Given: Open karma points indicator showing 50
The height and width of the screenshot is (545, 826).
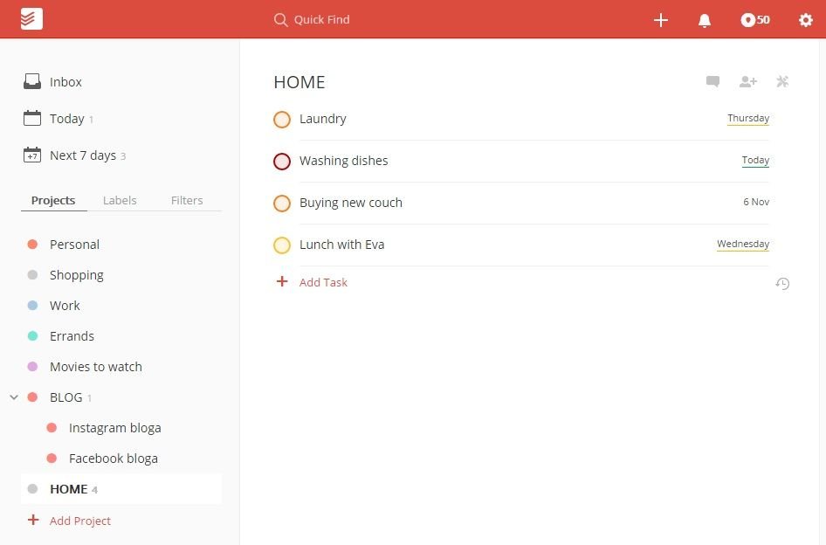Looking at the screenshot, I should [755, 20].
